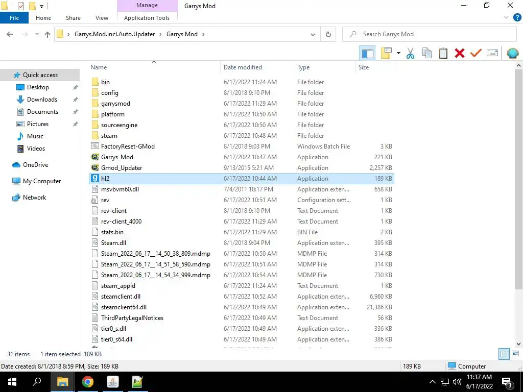
Task: Expand chevron after Garrys Mod breadcrumb
Action: pyautogui.click(x=203, y=34)
